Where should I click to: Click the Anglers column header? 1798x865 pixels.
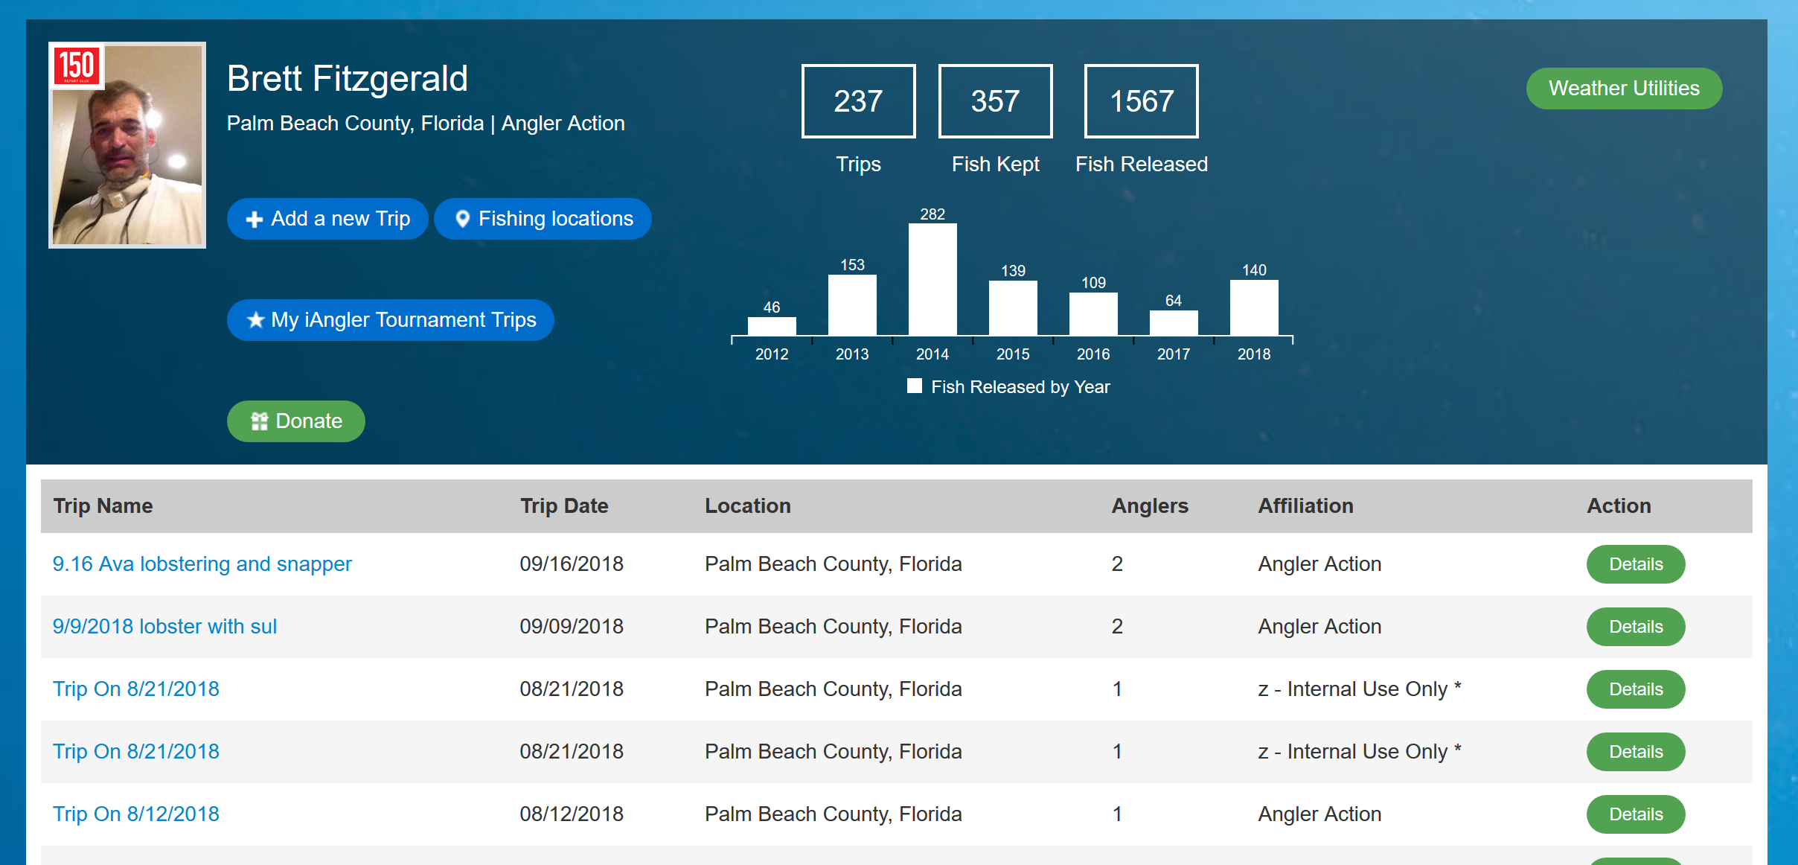tap(1150, 506)
